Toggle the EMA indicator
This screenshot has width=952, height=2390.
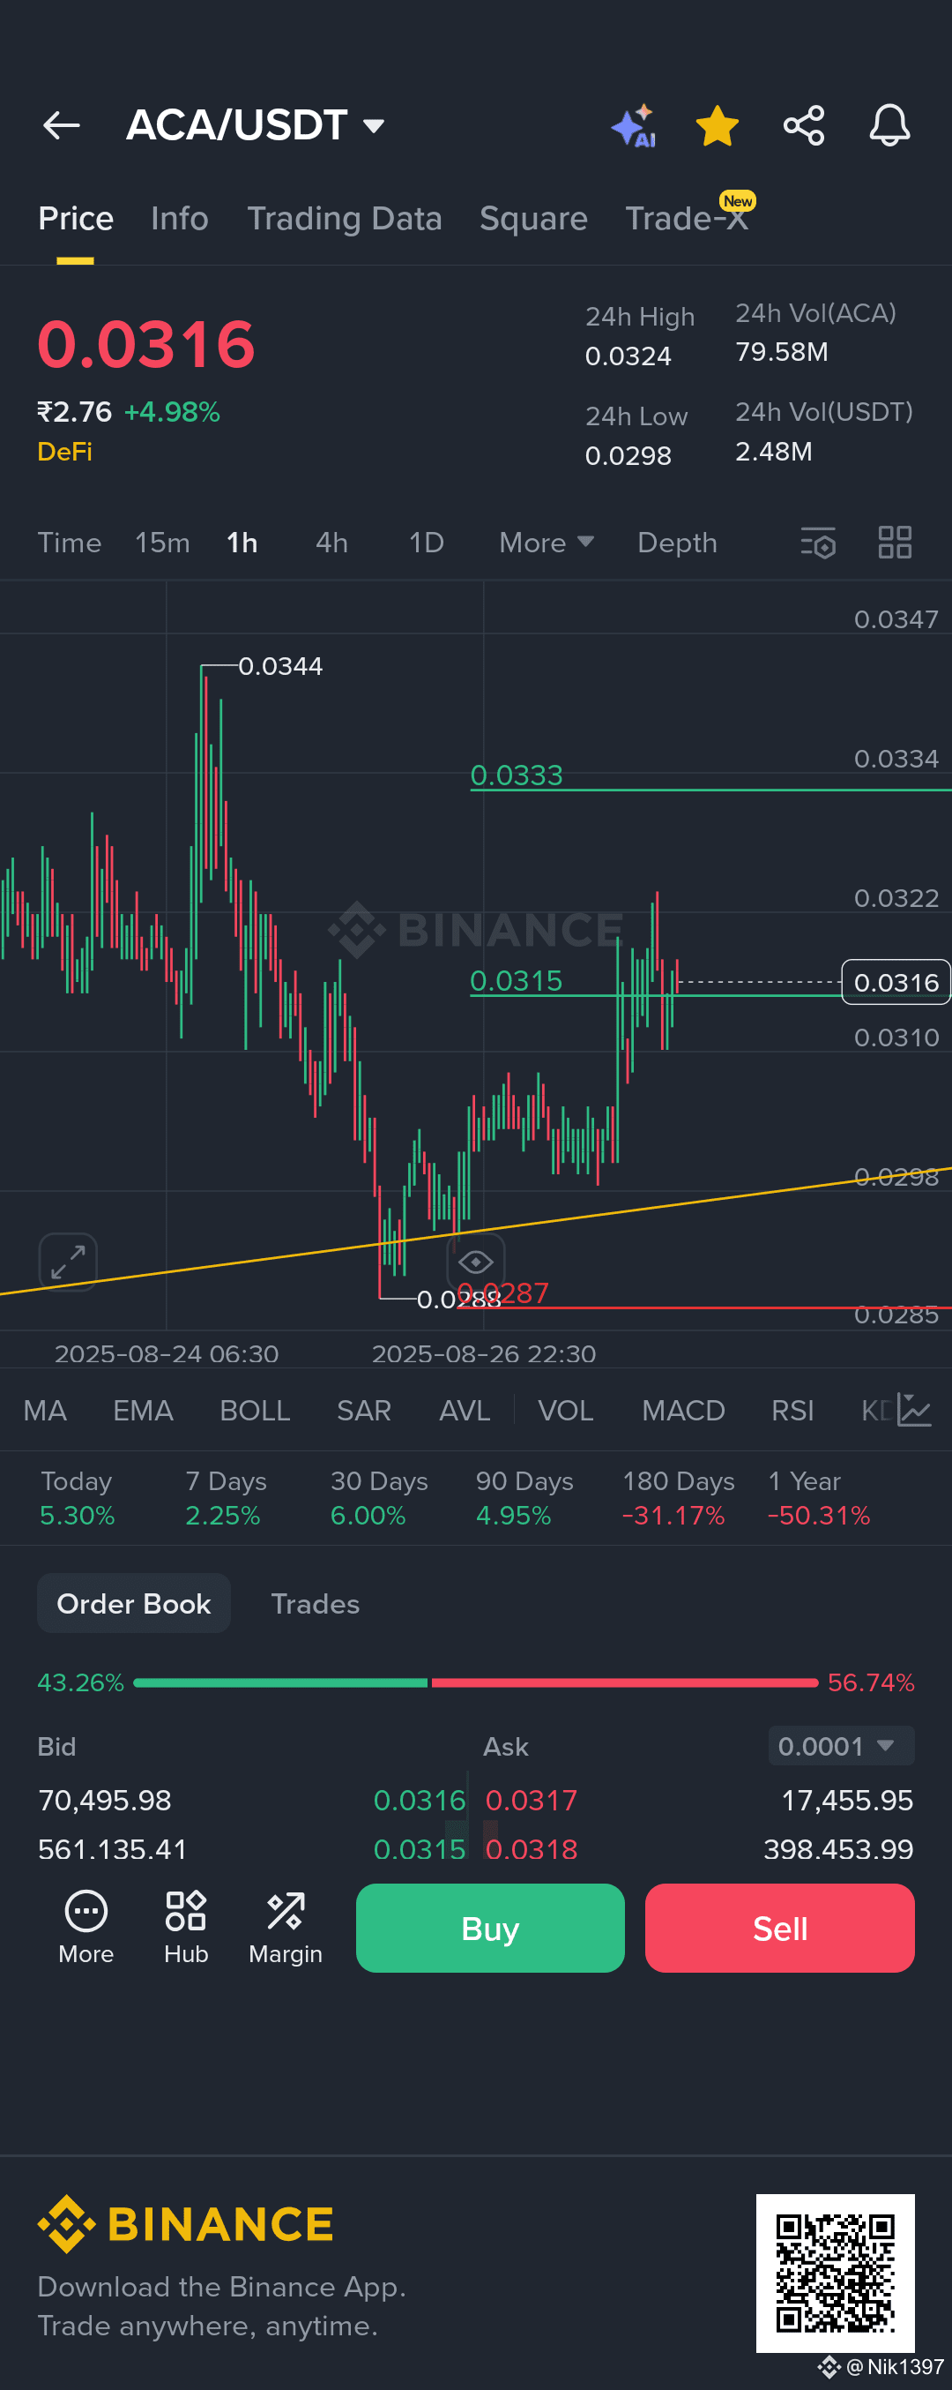(143, 1412)
